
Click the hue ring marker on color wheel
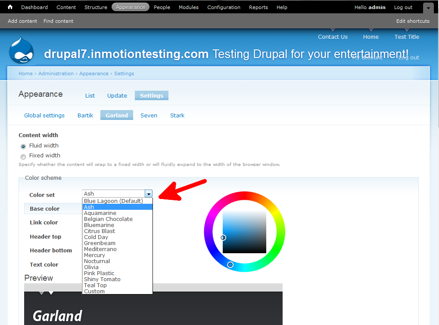click(x=230, y=264)
